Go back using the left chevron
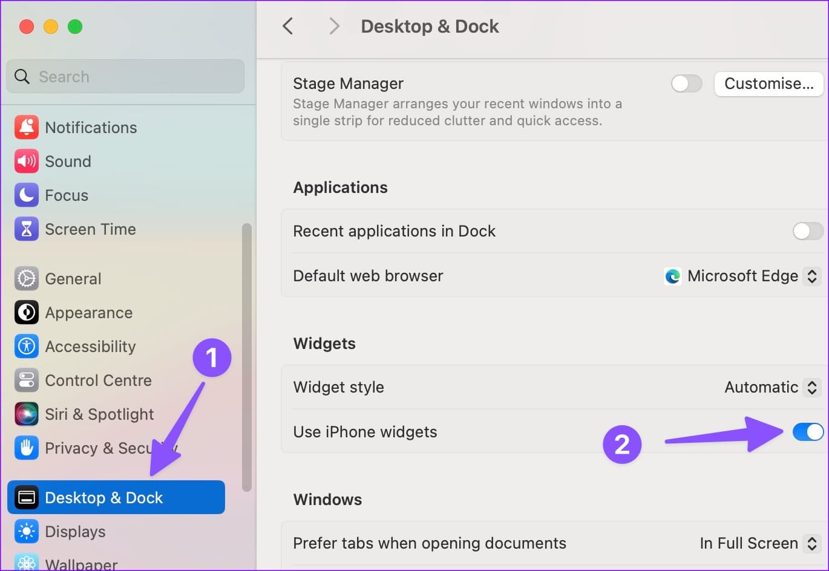 (x=288, y=26)
